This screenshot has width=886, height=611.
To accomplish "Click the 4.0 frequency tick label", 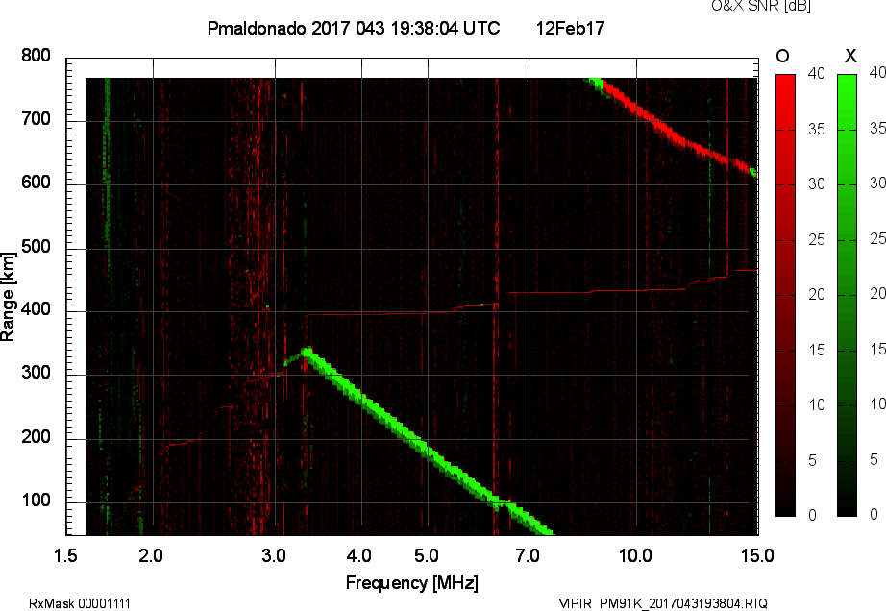I will [358, 555].
